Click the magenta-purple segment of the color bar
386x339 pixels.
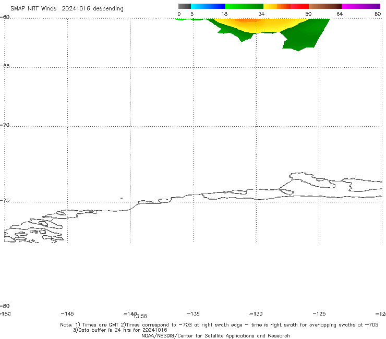[361, 6]
